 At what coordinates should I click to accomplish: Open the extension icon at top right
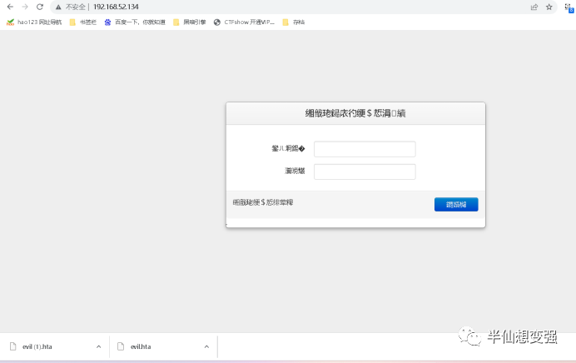pos(569,8)
